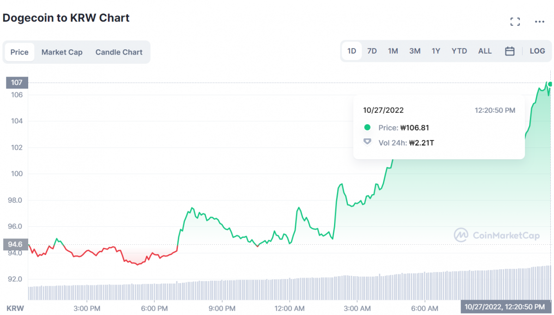Image resolution: width=554 pixels, height=315 pixels.
Task: Open the calendar date range picker
Action: click(510, 51)
